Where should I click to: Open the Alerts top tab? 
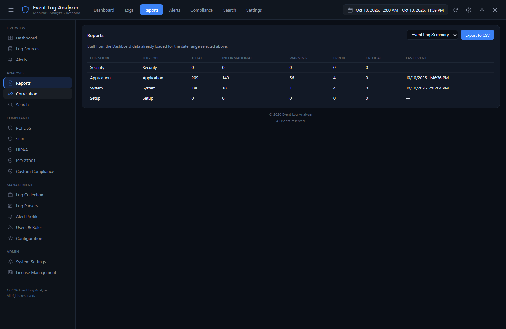[x=175, y=10]
